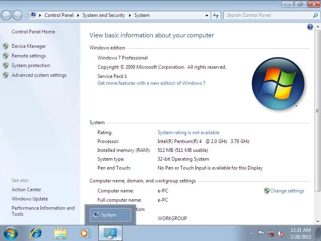Open Windows Update under See also
This screenshot has height=241, width=321.
[30, 199]
